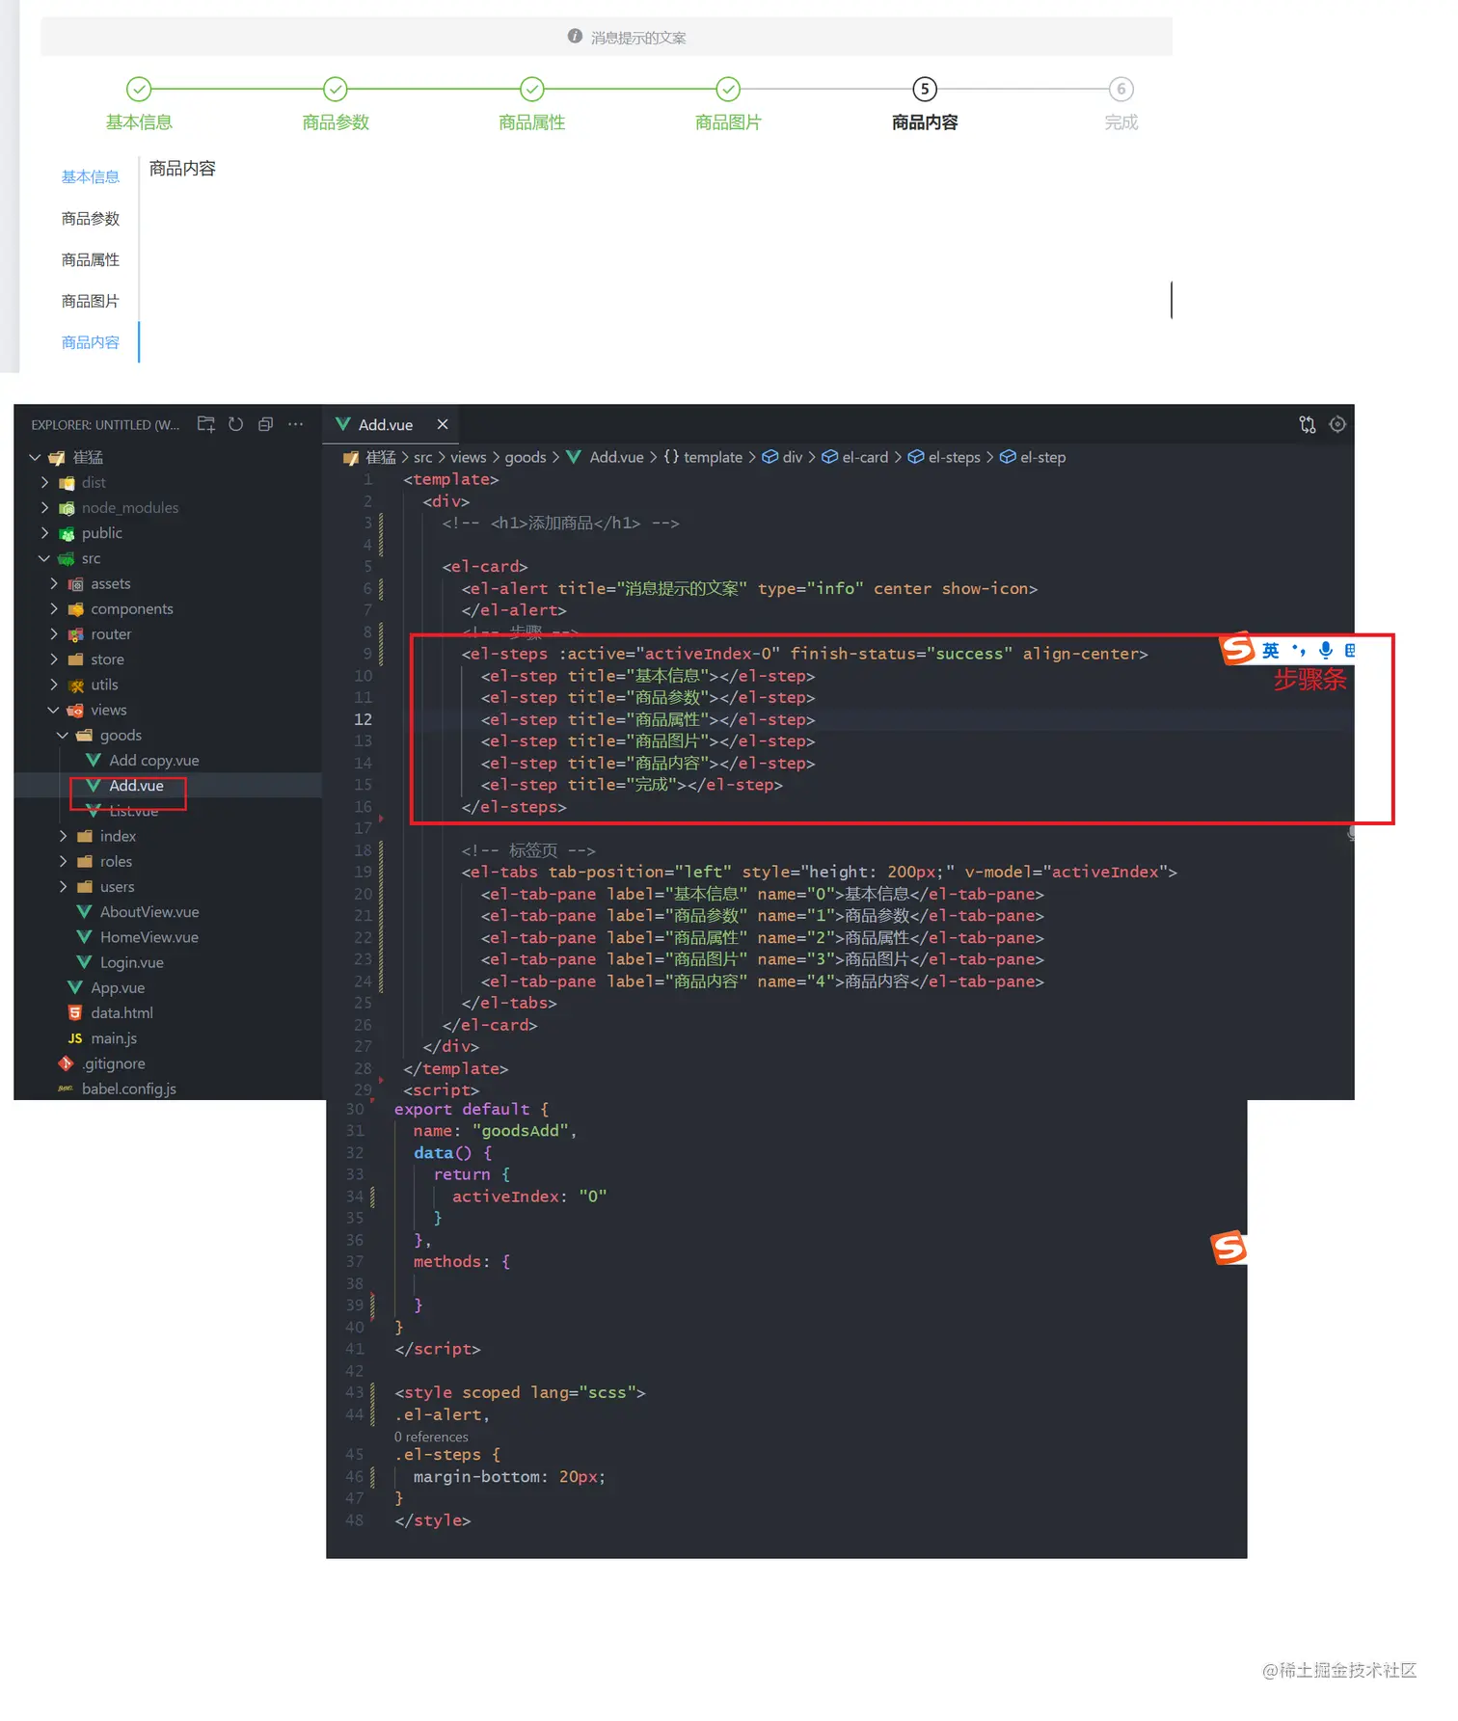
Task: Click the step 5 number circle
Action: click(x=925, y=90)
